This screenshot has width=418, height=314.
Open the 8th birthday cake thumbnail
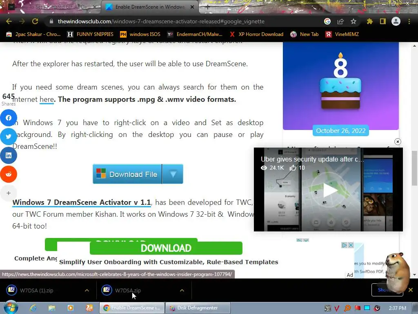[341, 85]
